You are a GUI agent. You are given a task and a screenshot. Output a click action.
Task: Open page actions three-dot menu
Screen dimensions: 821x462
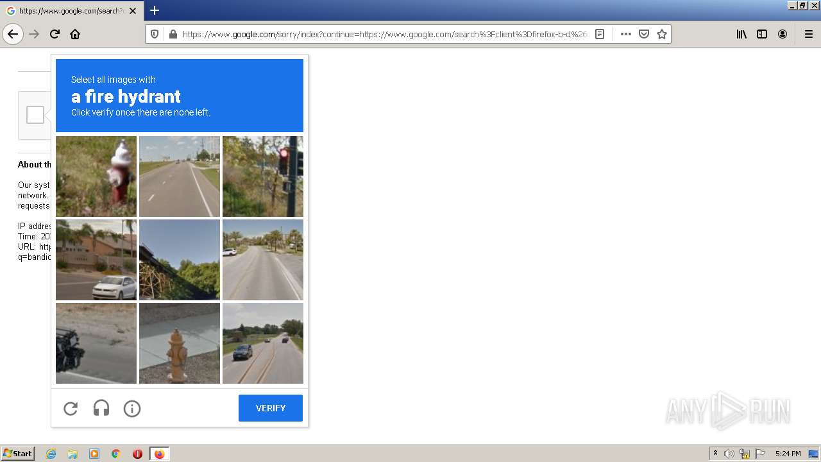coord(626,34)
